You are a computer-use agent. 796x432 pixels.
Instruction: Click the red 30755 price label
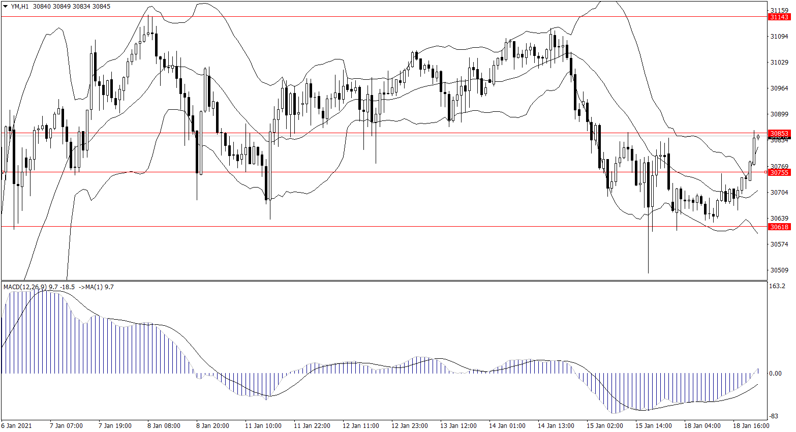[x=779, y=173]
